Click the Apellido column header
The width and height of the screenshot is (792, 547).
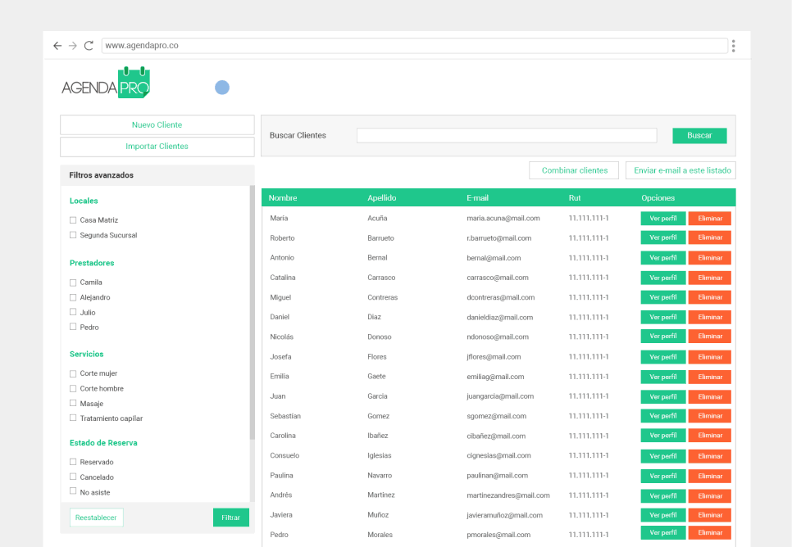coord(382,198)
